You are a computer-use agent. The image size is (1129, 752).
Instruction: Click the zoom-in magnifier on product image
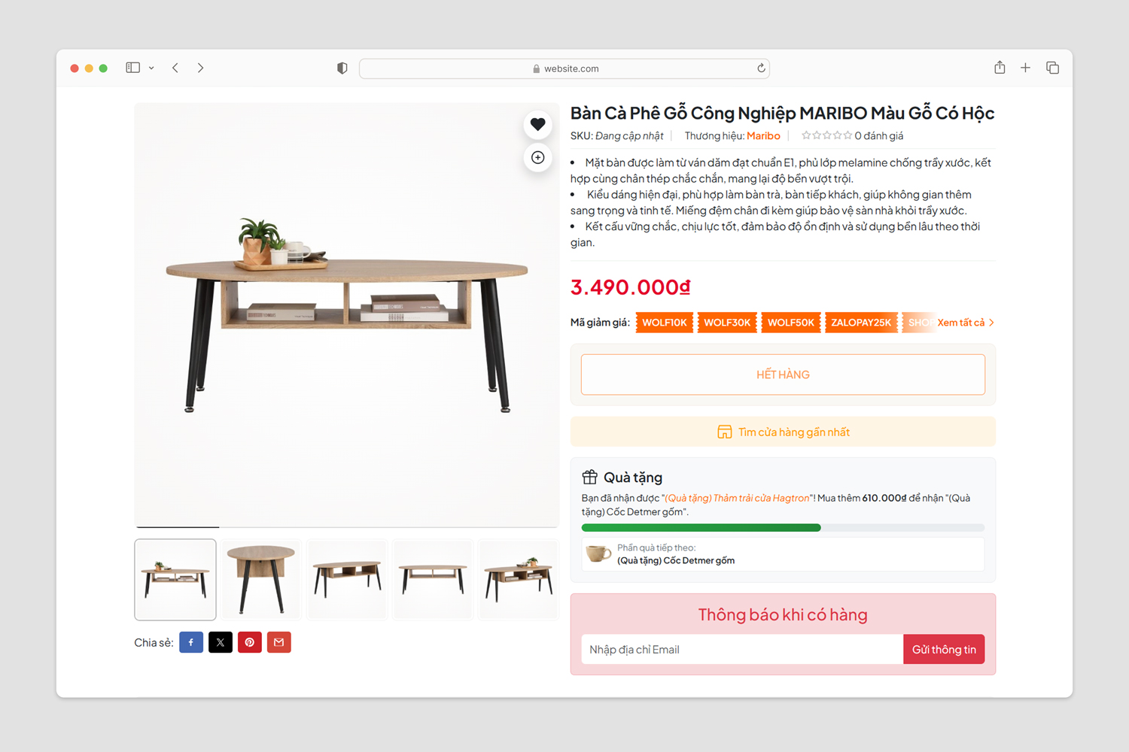coord(537,157)
